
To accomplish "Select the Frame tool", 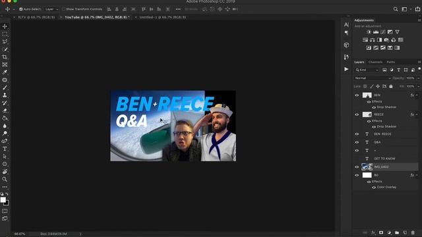I will [x=5, y=65].
